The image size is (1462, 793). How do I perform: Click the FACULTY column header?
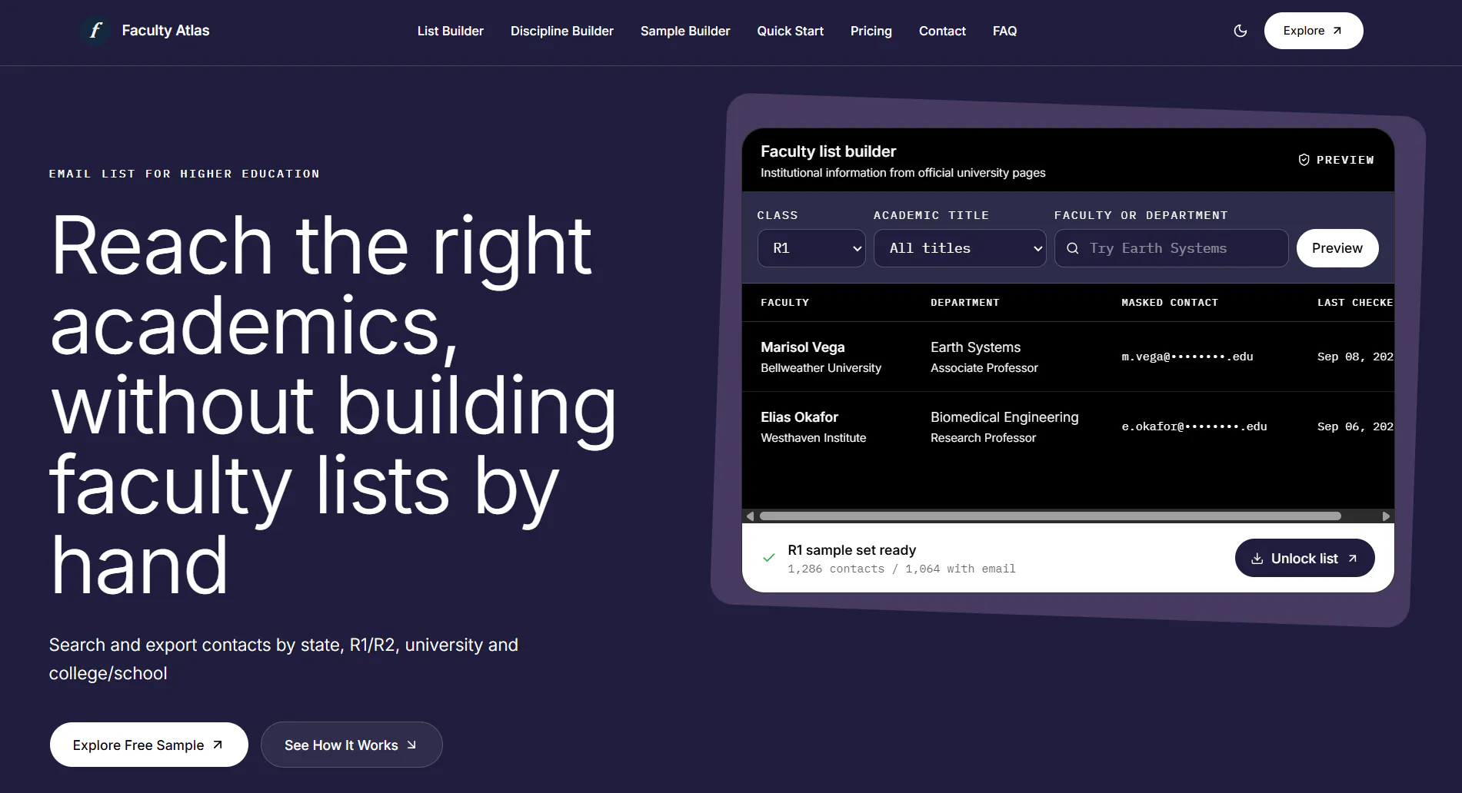click(x=784, y=303)
